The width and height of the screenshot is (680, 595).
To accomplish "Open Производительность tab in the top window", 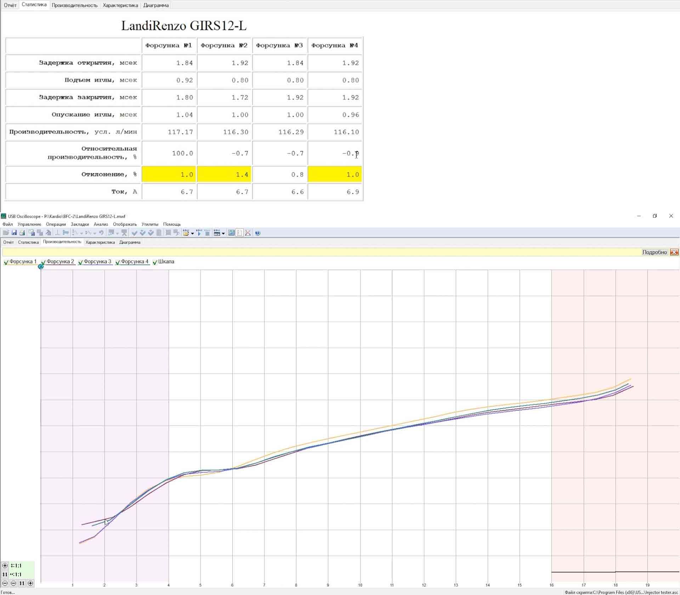I will [74, 5].
